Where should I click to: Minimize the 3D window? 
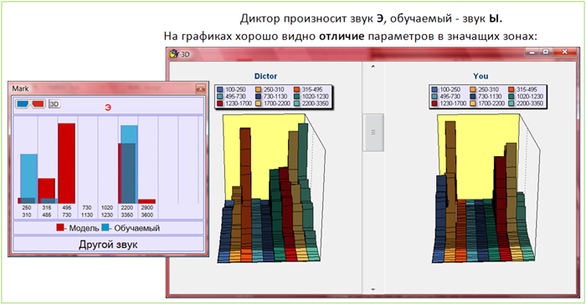pos(532,52)
